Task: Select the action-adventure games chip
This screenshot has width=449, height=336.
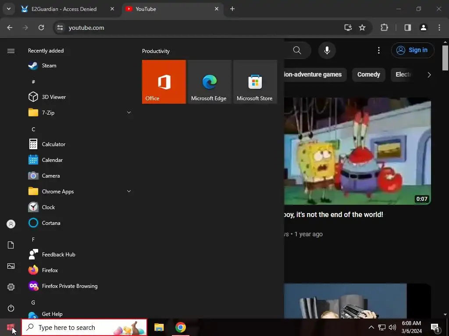Action: pos(315,74)
